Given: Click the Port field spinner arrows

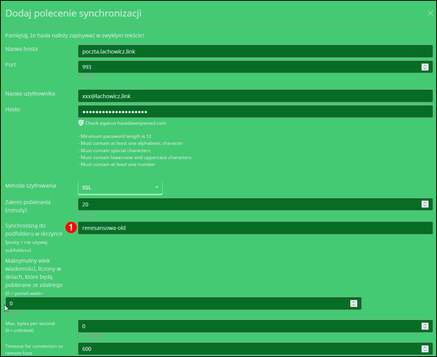Looking at the screenshot, I should (x=425, y=67).
